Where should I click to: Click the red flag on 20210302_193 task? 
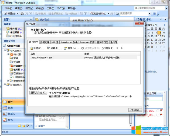(x=161, y=115)
